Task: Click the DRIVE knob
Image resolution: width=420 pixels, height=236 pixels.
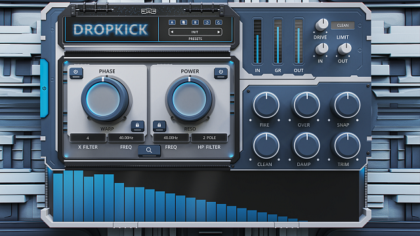Action: [322, 25]
